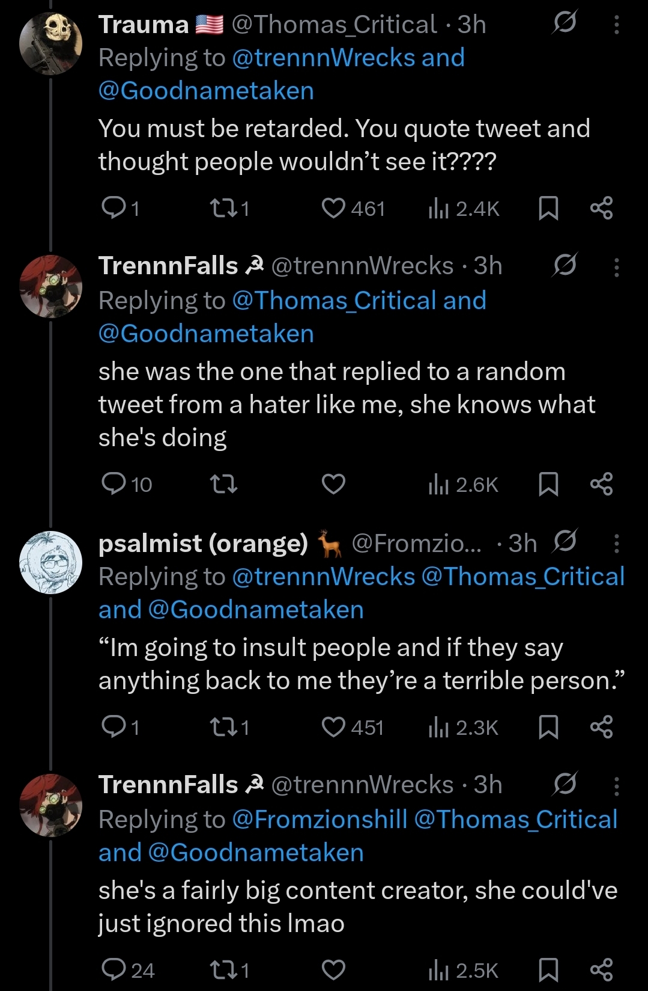The height and width of the screenshot is (991, 648).
Task: Share psalmist (orange)'s tweet
Action: click(x=601, y=727)
